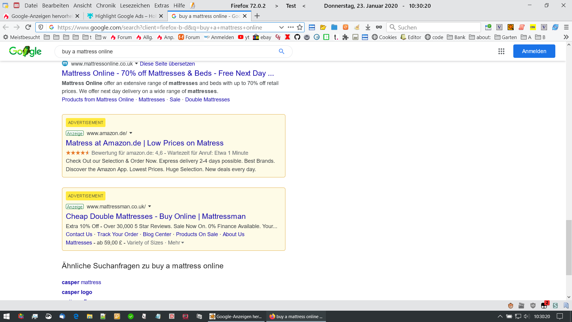Show more bookmarks with the double-chevron
This screenshot has width=572, height=322.
tap(566, 37)
